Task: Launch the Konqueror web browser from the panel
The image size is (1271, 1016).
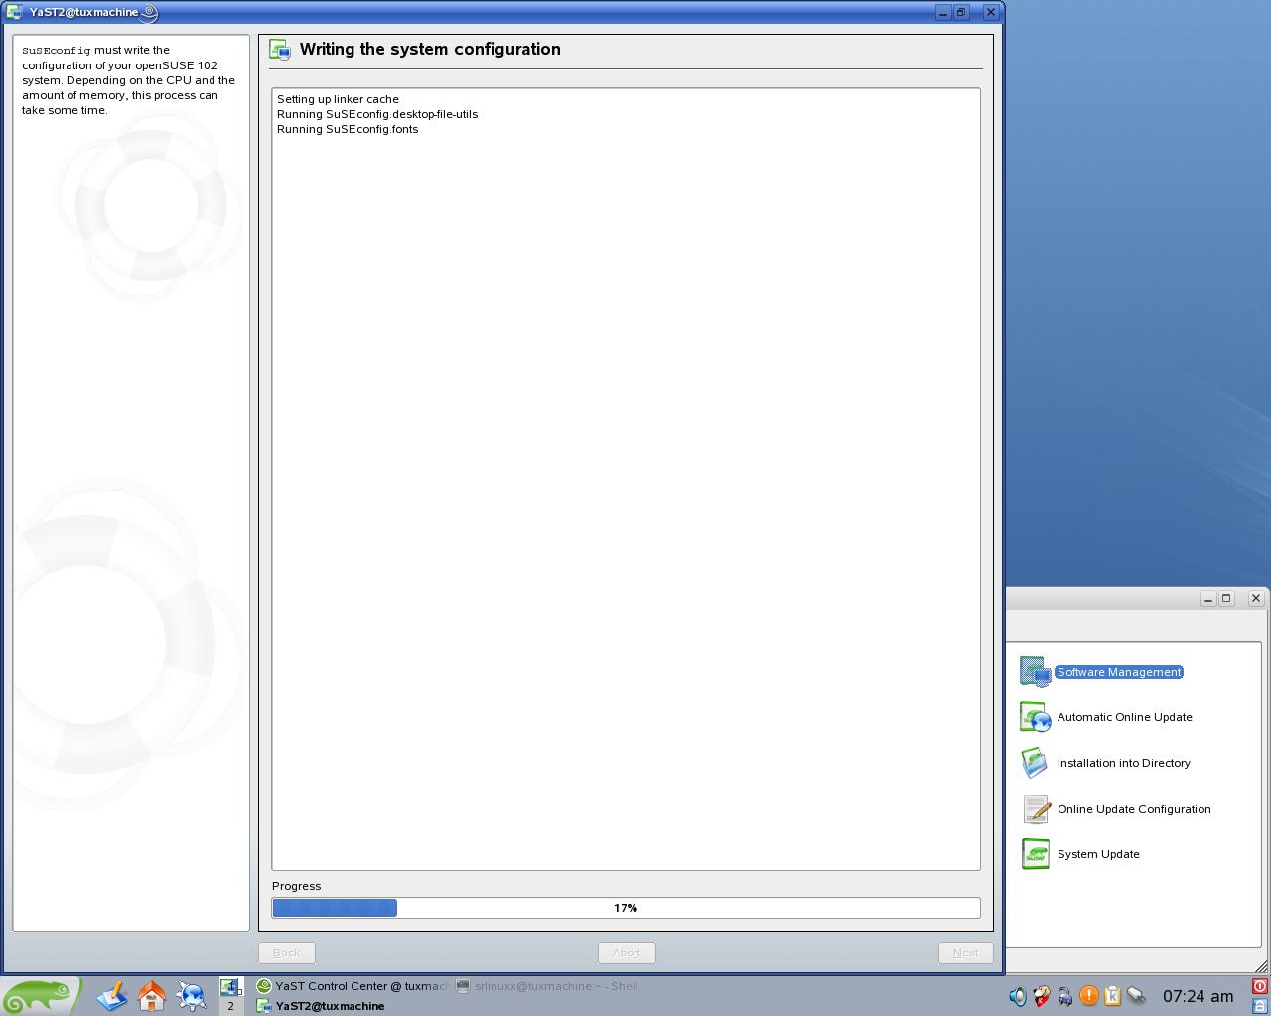Action: (191, 995)
